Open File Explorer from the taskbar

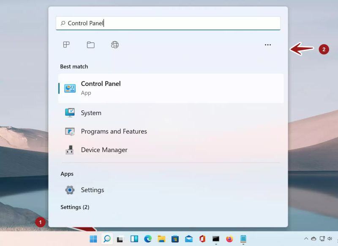161,239
